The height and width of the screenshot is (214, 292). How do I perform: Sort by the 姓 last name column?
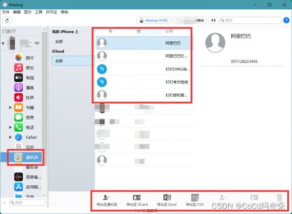coord(139,31)
